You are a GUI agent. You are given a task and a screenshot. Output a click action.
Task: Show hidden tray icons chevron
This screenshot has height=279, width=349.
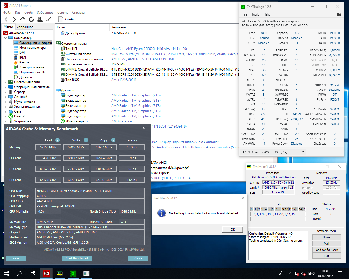pyautogui.click(x=290, y=274)
